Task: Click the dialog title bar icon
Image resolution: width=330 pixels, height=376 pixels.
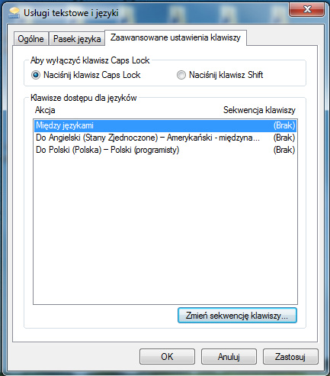Action: click(14, 13)
